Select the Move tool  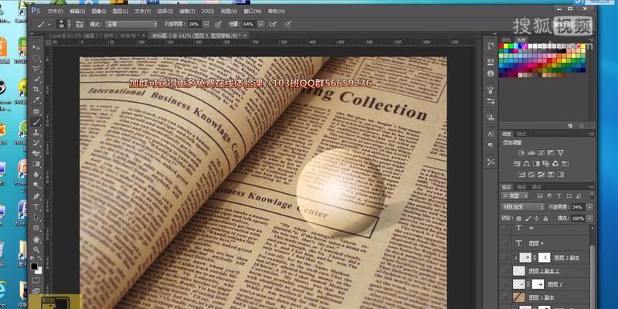(x=36, y=47)
